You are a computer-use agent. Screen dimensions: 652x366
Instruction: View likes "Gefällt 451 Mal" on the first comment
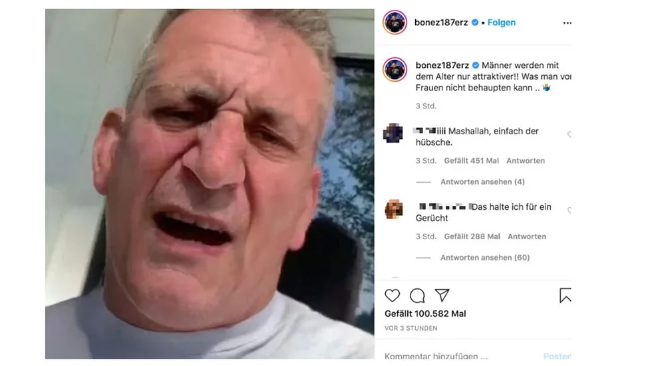(x=472, y=161)
